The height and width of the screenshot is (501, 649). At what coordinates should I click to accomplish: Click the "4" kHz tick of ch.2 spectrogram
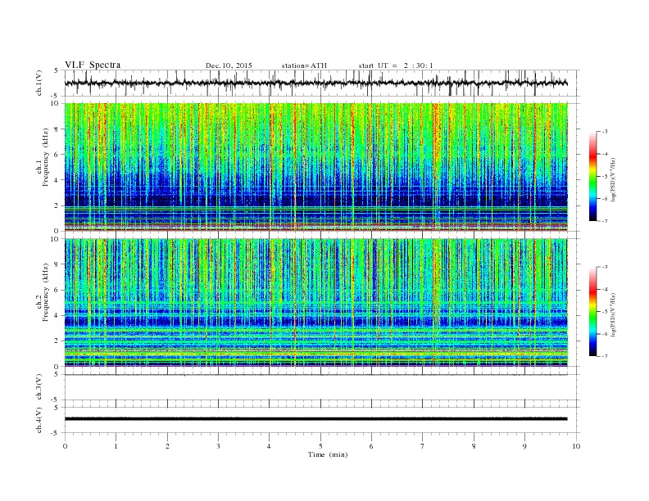coord(57,315)
